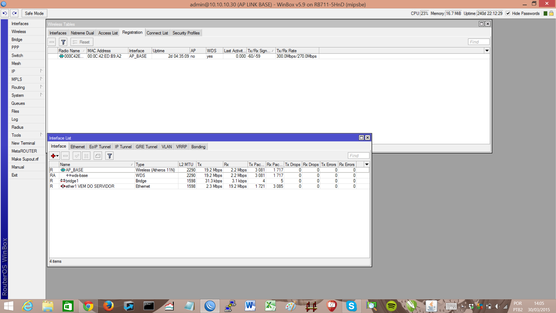Click the undo arrow icon in top toolbar
Viewport: 556px width, 313px height.
[5, 13]
